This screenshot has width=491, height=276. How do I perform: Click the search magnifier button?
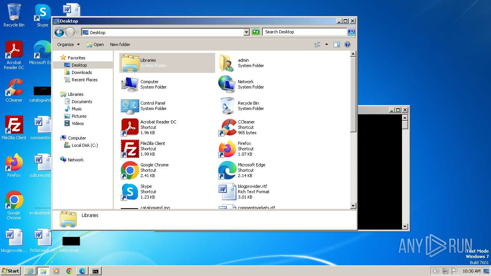coord(351,32)
